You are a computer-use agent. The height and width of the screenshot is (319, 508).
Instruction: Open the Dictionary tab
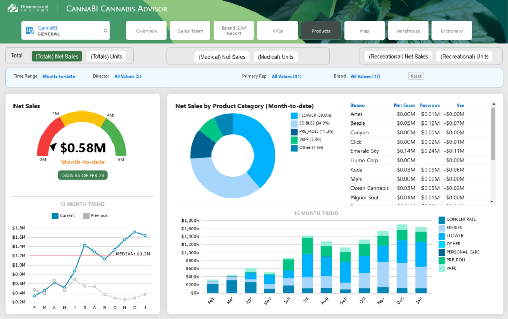[x=451, y=31]
